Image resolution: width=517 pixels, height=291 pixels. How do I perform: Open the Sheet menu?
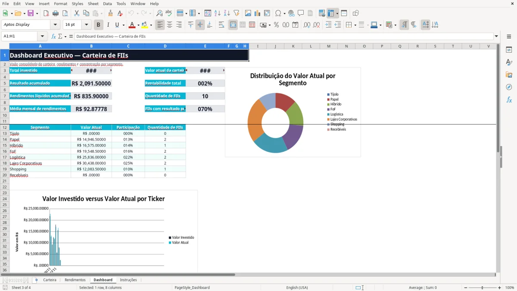click(x=93, y=3)
